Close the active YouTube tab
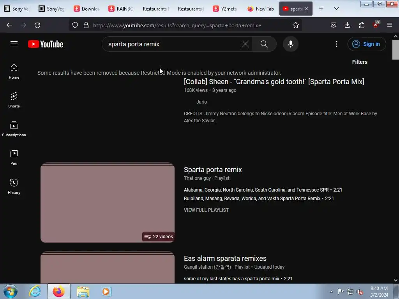This screenshot has height=299, width=399. 306,9
